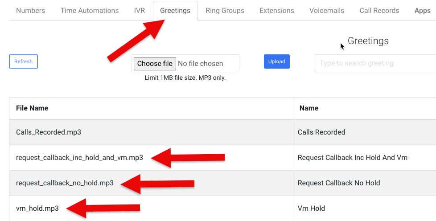Select the Calls_Recorded.mp3 row

[x=49, y=132]
